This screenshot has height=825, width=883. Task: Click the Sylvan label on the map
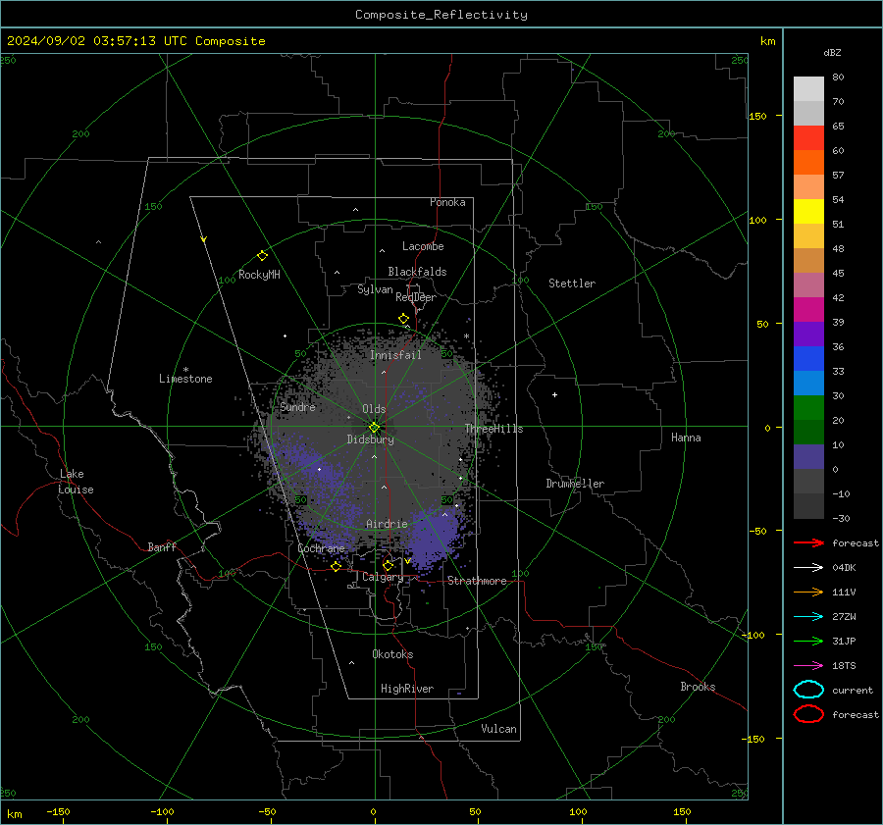[x=375, y=289]
